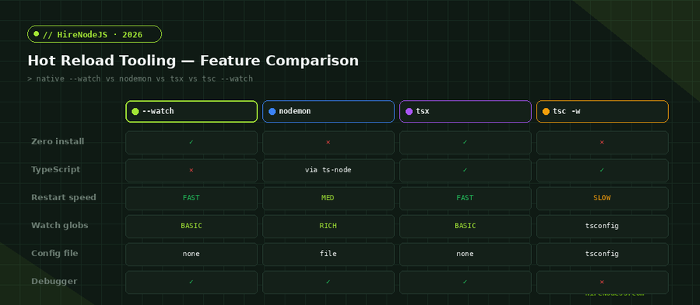Click the TypeScript checkmark under tsx
Screen dimensions: 700x305
(465, 170)
